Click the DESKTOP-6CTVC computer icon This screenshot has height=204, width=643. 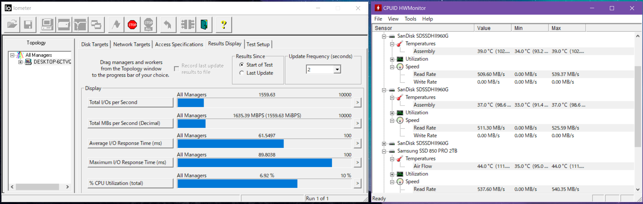28,62
